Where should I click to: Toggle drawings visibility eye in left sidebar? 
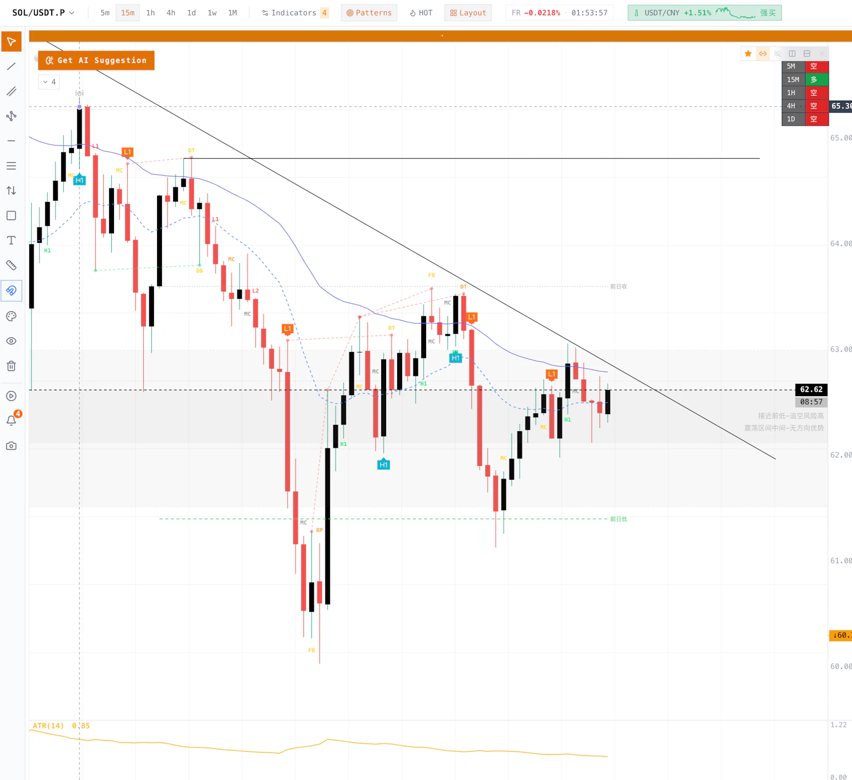point(11,341)
